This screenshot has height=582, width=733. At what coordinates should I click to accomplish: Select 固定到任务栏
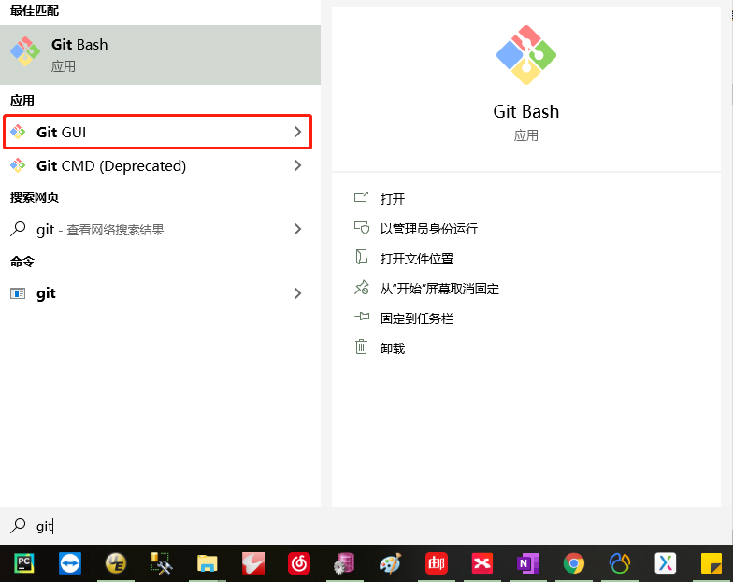tap(417, 318)
